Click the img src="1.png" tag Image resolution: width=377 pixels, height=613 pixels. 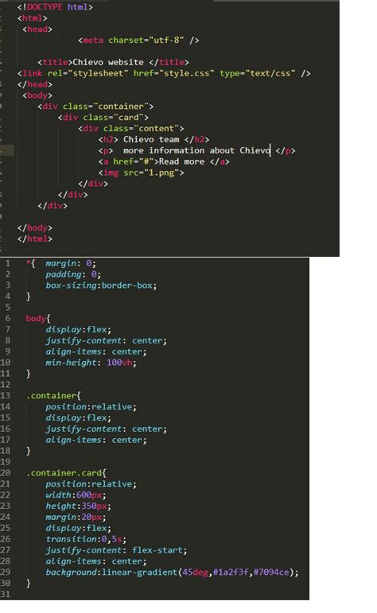(142, 173)
